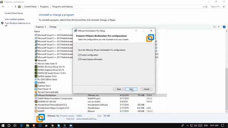
Task: Go back with the back arrow
Action: [3, 7]
